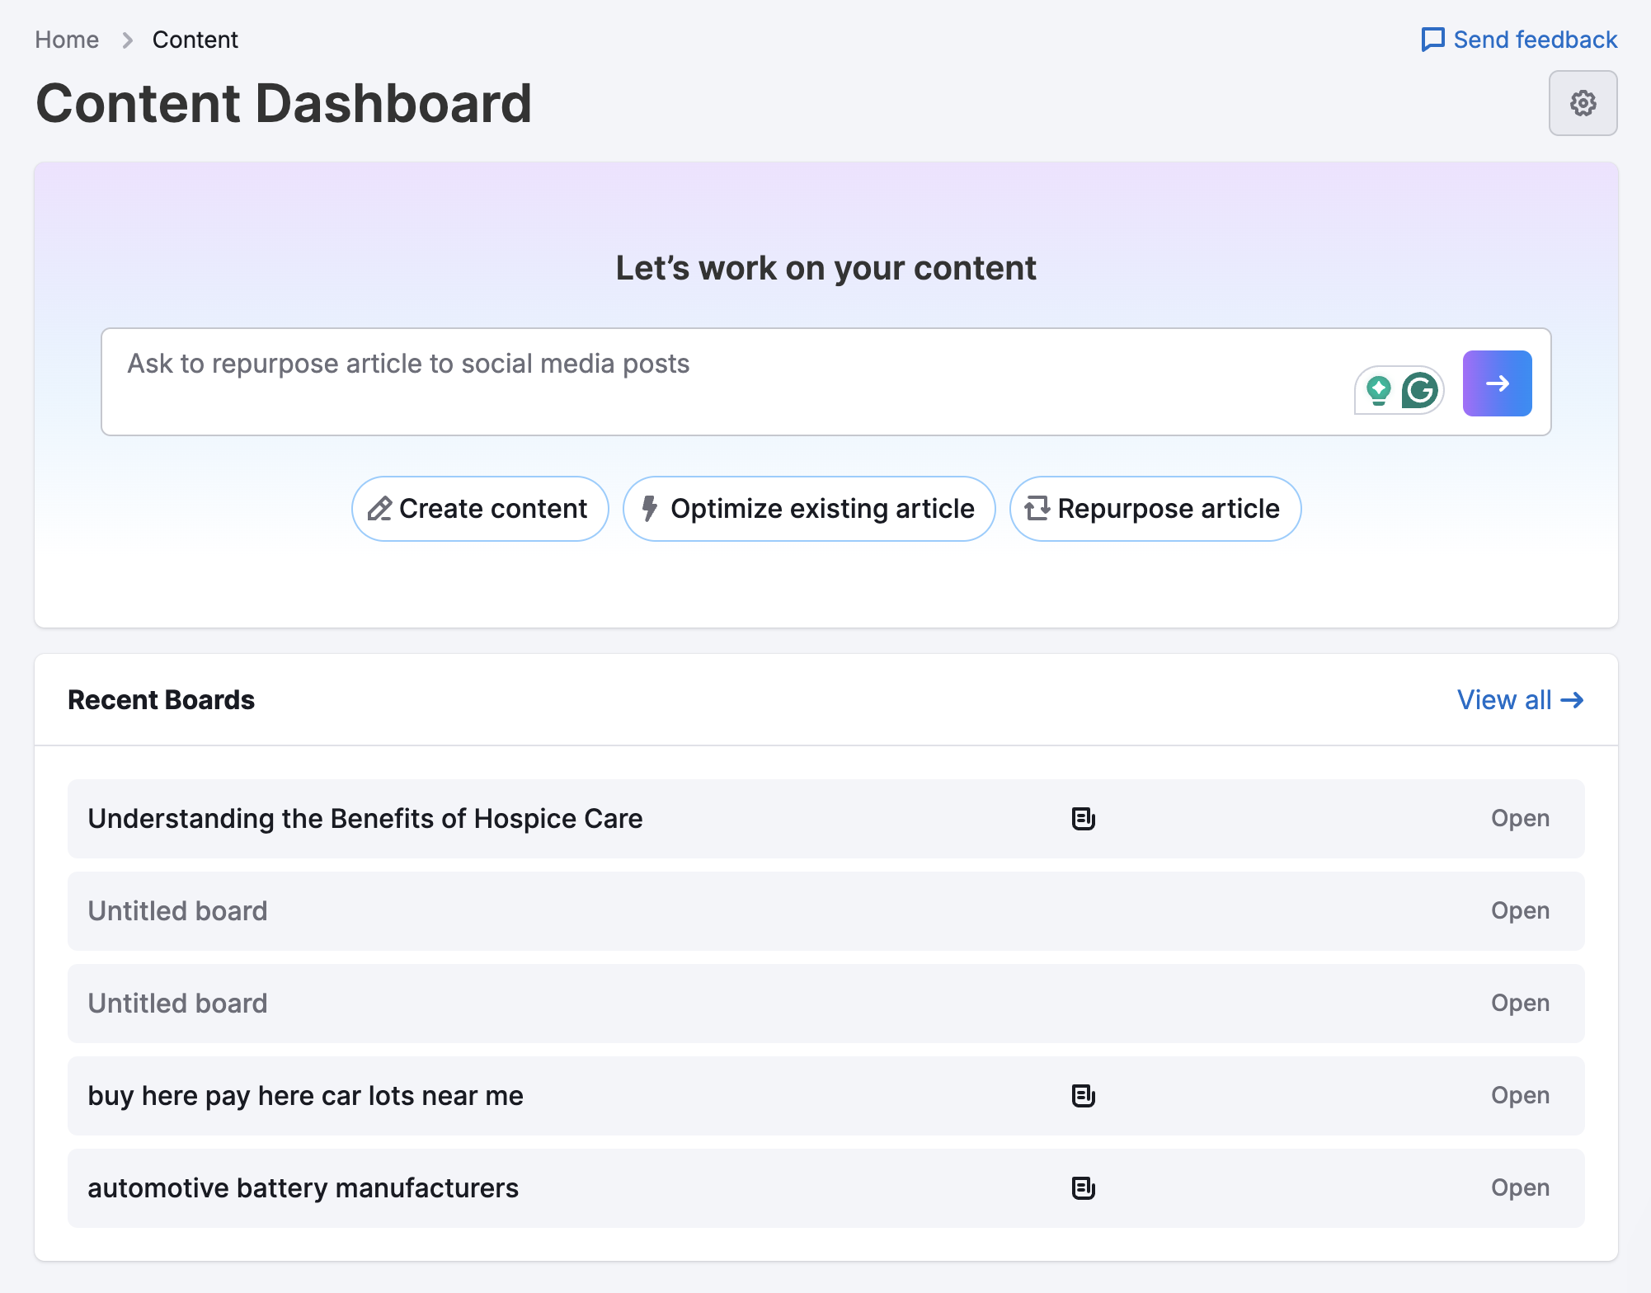Navigate to Home via the breadcrumb
Viewport: 1651px width, 1293px height.
[x=66, y=39]
